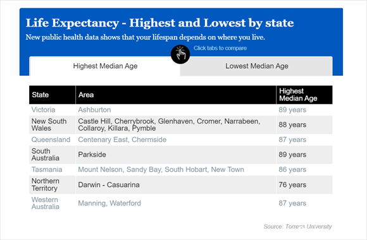The height and width of the screenshot is (240, 367).
Task: Click Centenary East, Chermside area entry
Action: tap(122, 140)
